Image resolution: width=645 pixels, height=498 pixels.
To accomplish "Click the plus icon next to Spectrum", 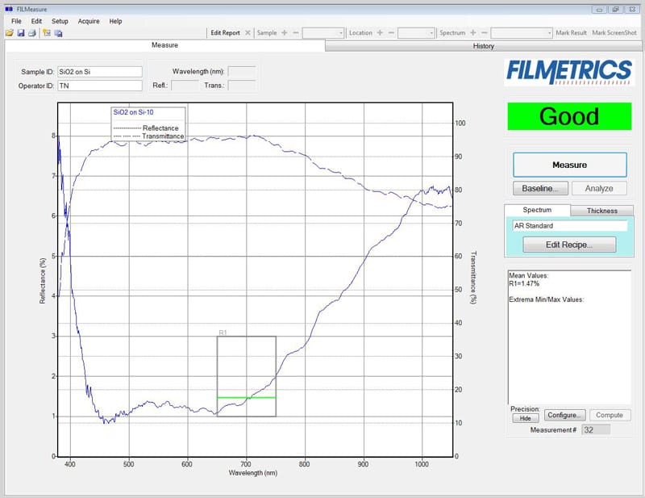I will click(473, 33).
